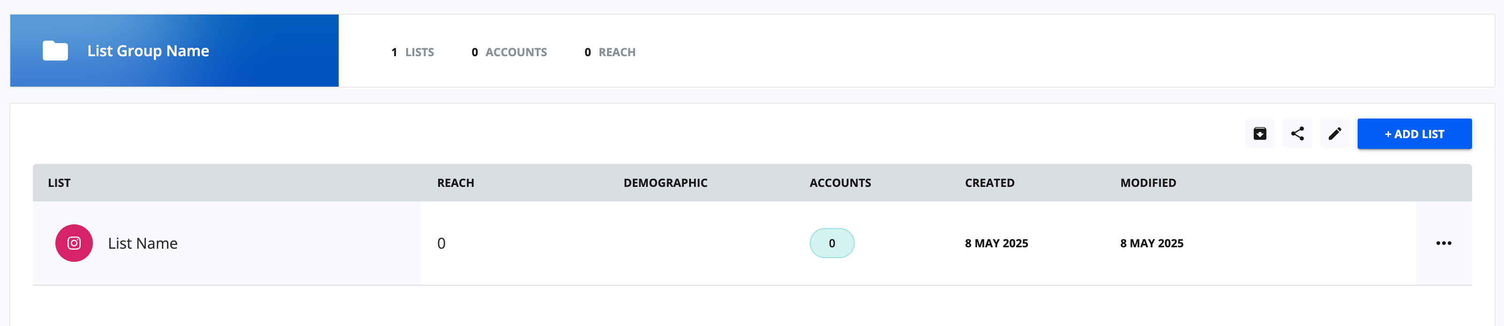Screen dimensions: 1504x326
Task: Click the 8 MAY 2025 created date
Action: 996,243
